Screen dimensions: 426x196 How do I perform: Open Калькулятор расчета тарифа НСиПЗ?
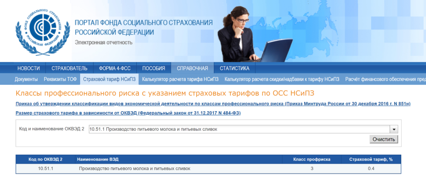(180, 79)
